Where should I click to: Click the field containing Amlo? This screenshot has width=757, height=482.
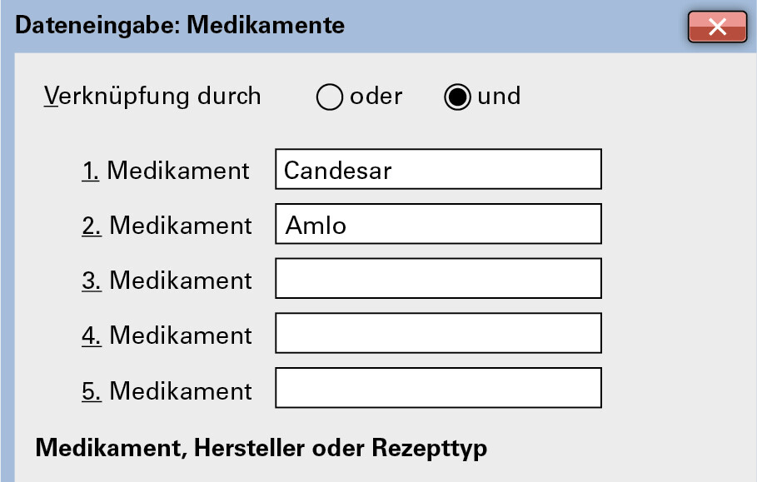(438, 225)
